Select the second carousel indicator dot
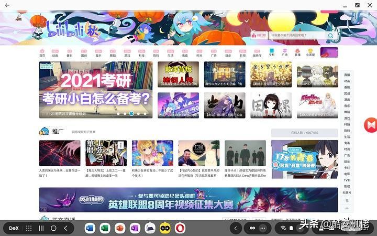The image size is (377, 236). 125,114
